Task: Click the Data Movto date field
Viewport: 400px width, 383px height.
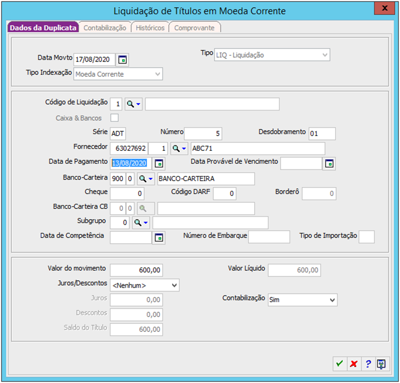Action: pyautogui.click(x=94, y=60)
